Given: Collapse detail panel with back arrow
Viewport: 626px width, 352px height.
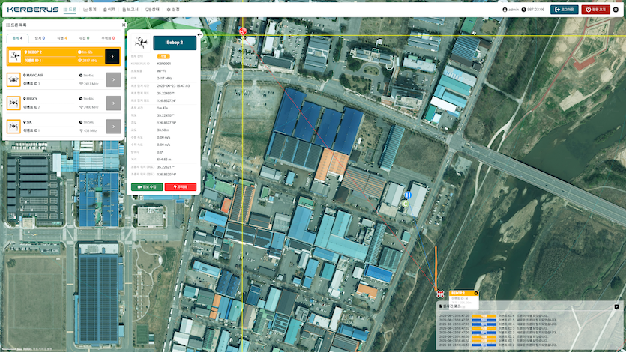Looking at the screenshot, I should [x=199, y=34].
